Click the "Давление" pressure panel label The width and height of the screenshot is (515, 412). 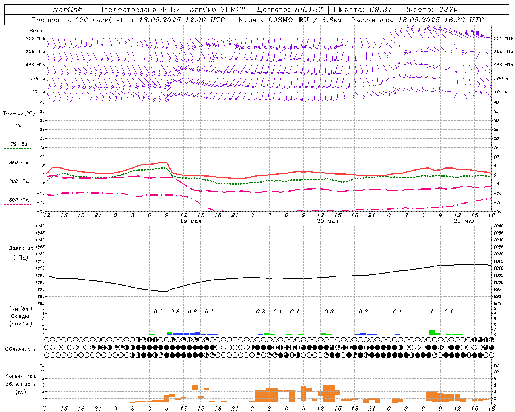[21, 249]
